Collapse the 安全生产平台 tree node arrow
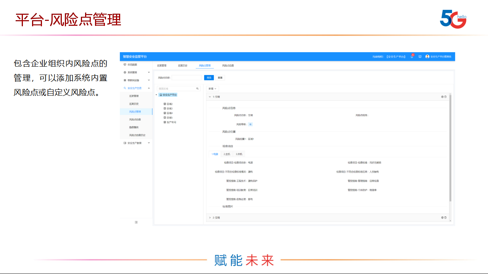488x274 pixels. (x=157, y=95)
